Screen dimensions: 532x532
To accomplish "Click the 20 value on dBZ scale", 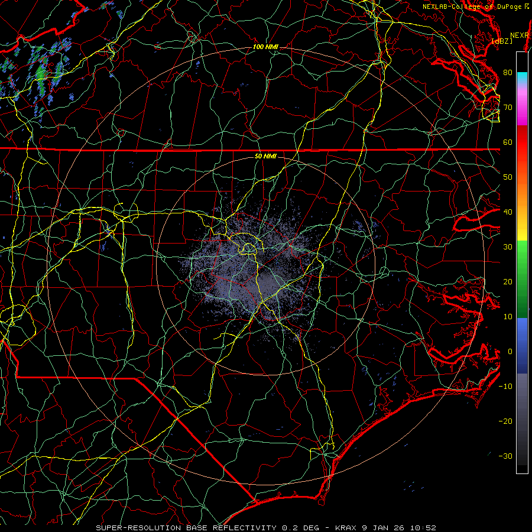I will tap(508, 282).
